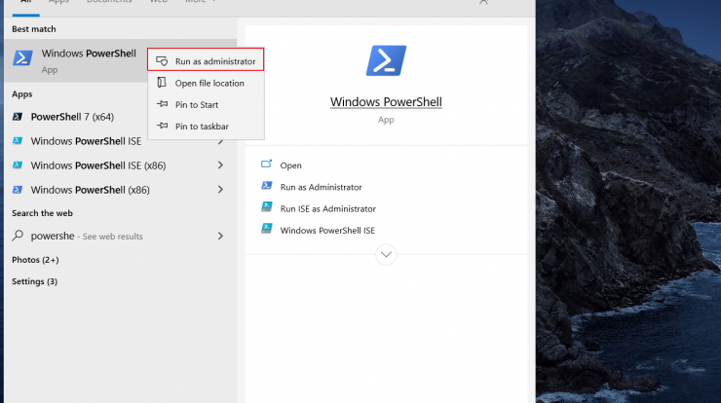The image size is (721, 403).
Task: Click the large PowerShell logo in preview pane
Action: pos(386,60)
